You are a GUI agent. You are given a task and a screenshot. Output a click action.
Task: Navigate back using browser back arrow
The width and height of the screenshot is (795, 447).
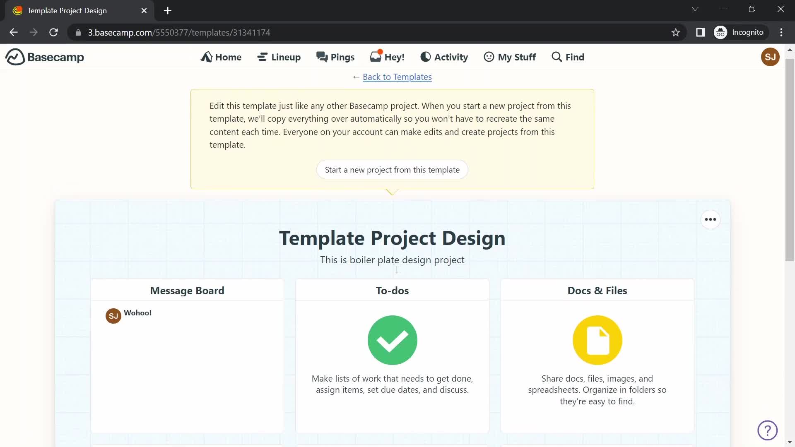[14, 33]
